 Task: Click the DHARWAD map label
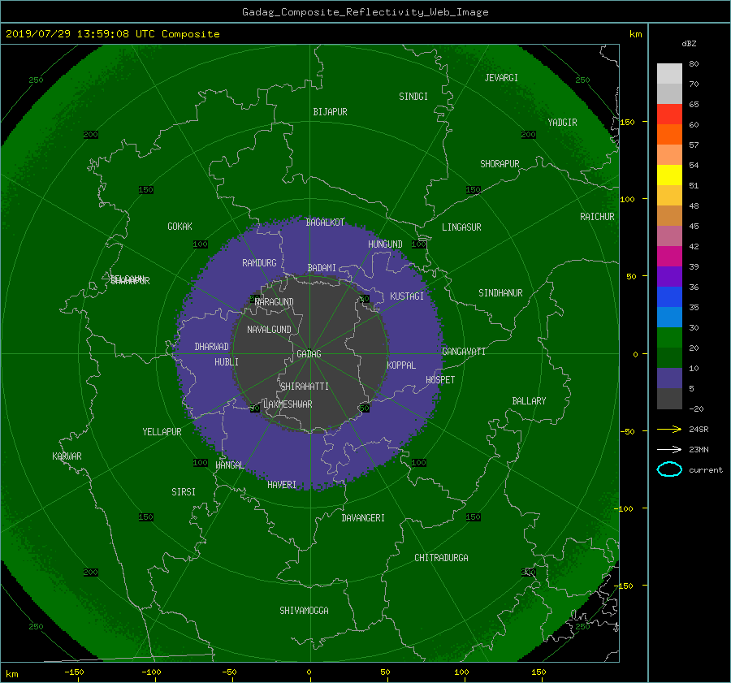coord(211,347)
